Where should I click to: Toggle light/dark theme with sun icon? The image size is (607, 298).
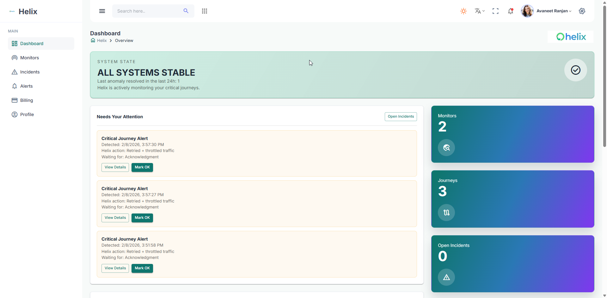[463, 11]
